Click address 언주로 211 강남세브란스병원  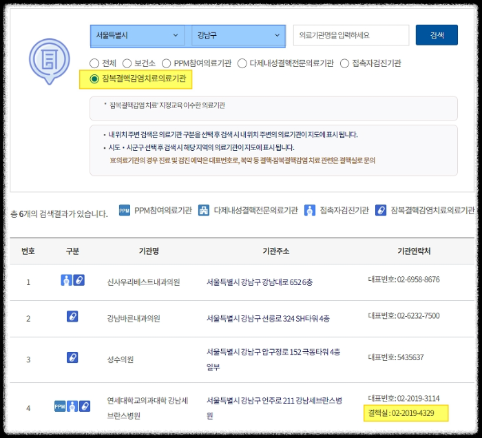[x=274, y=408]
